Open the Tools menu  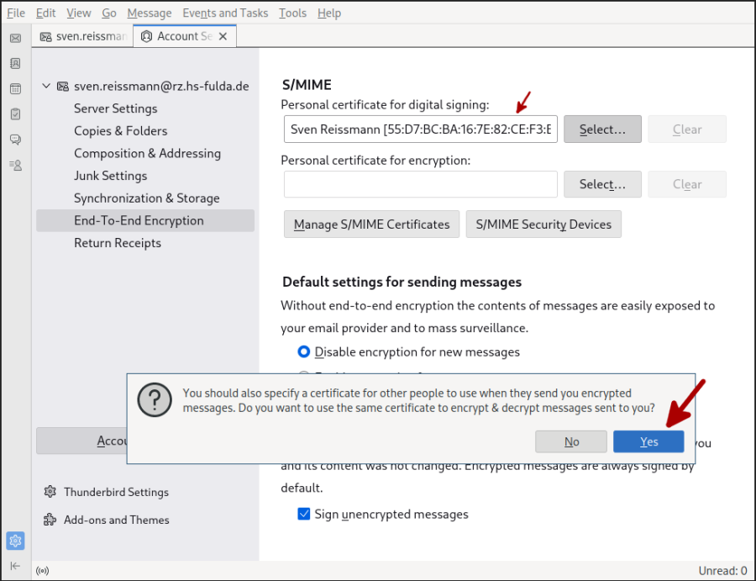click(291, 13)
